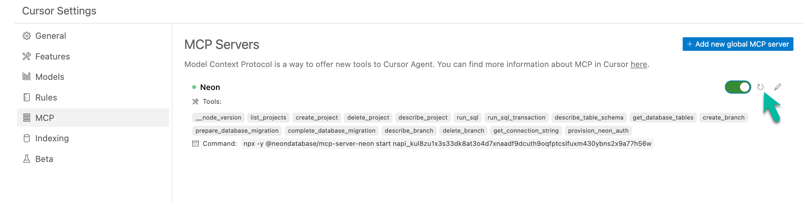Click the provision_neon_auth tool tag
The image size is (803, 203).
point(598,131)
